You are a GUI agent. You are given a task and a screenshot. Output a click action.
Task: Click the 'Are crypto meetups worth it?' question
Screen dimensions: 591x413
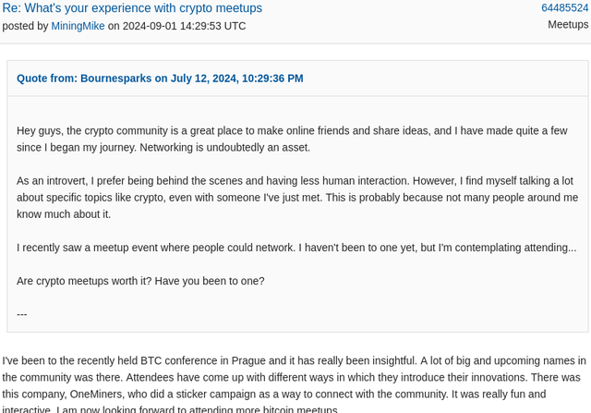[x=84, y=282]
